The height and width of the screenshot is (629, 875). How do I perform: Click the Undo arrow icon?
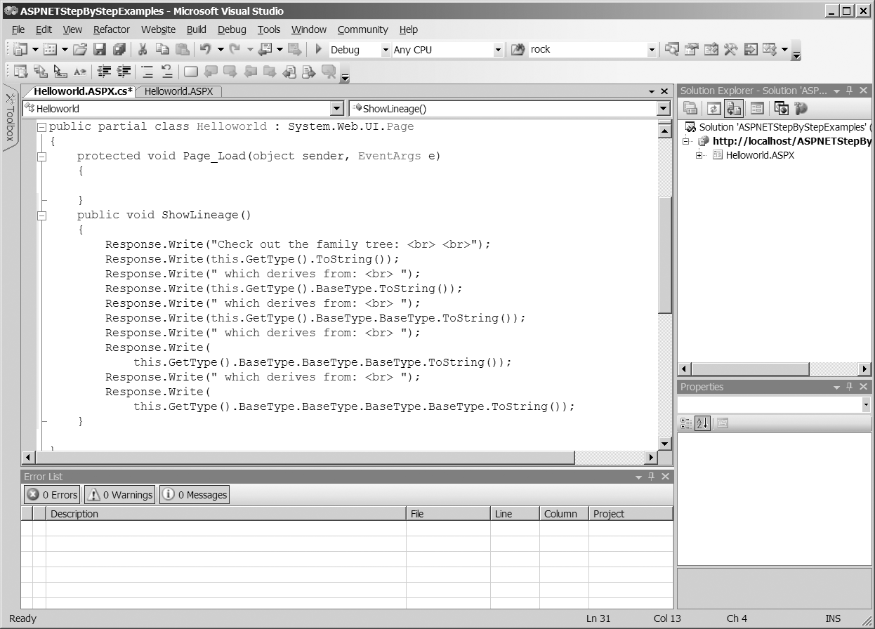[x=205, y=50]
